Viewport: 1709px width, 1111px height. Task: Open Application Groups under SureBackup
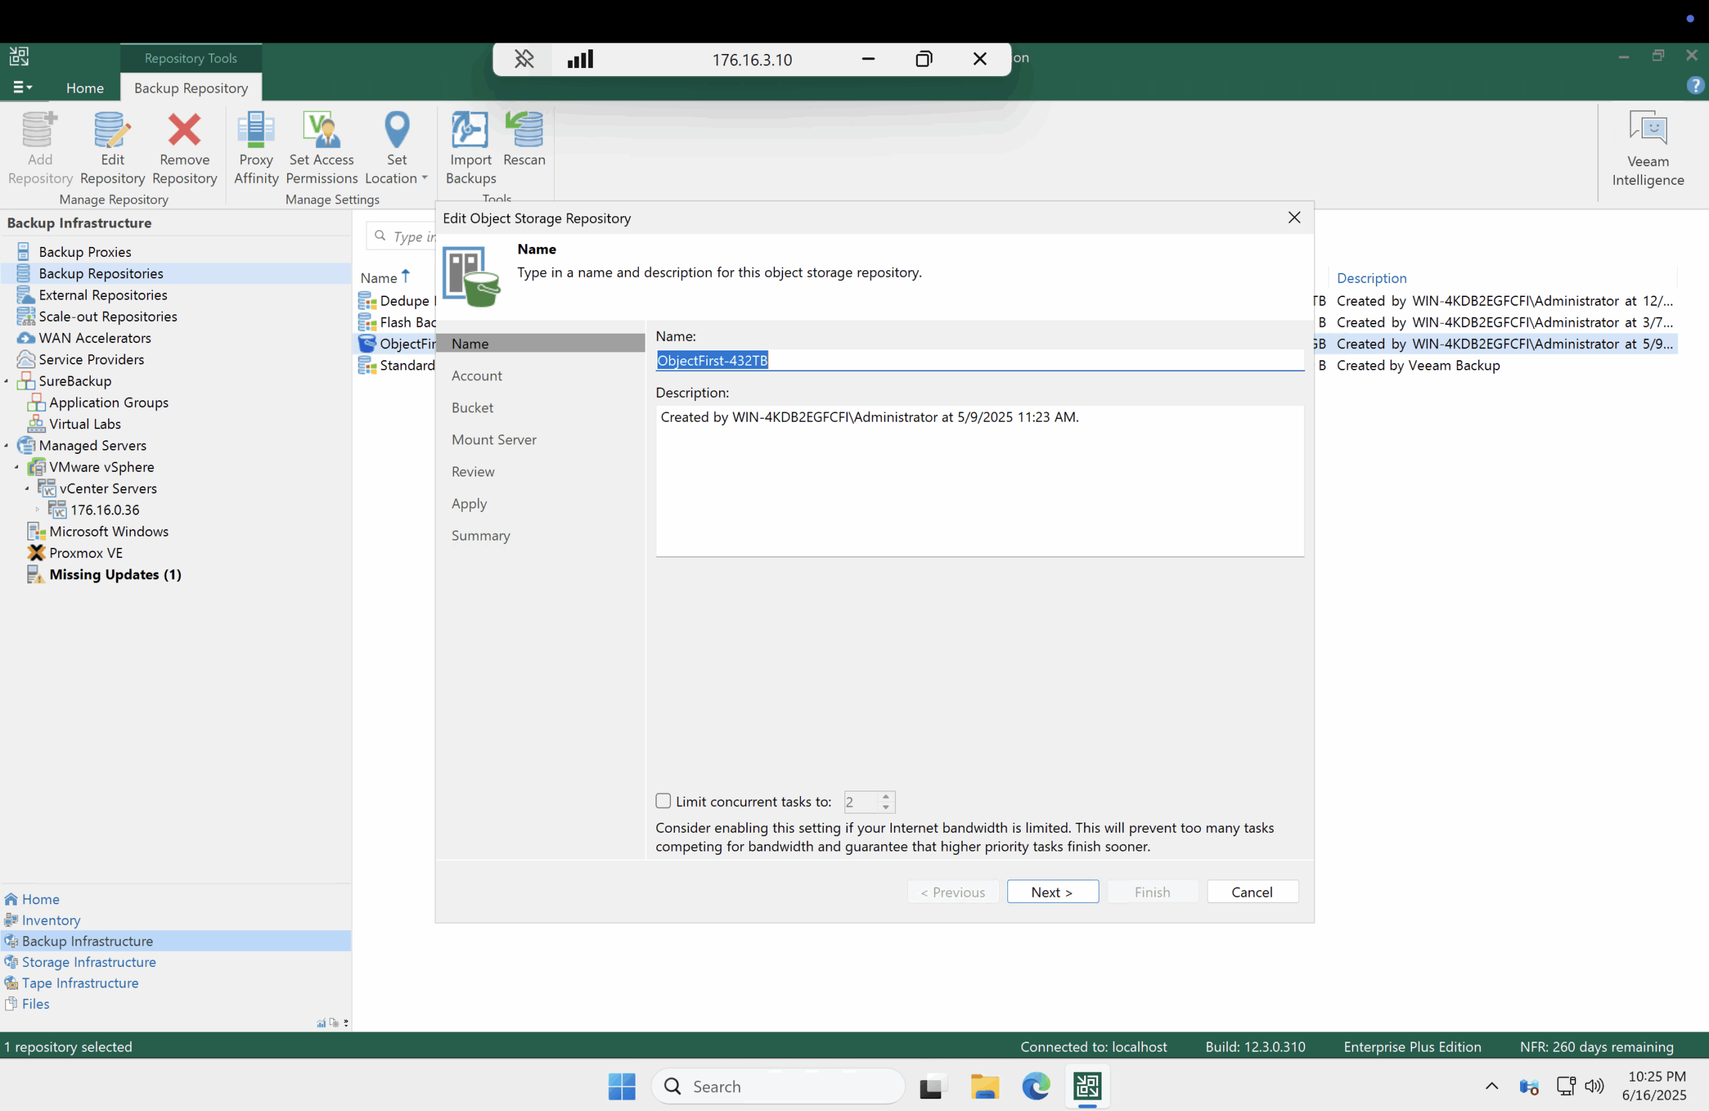pos(108,402)
